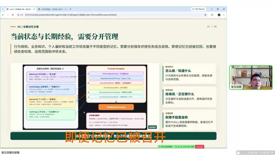Screen dimensions: 275x155
Task: Open the green profile avatar
Action: 219,15
